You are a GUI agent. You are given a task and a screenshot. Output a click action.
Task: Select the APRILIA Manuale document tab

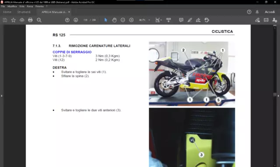point(54,12)
